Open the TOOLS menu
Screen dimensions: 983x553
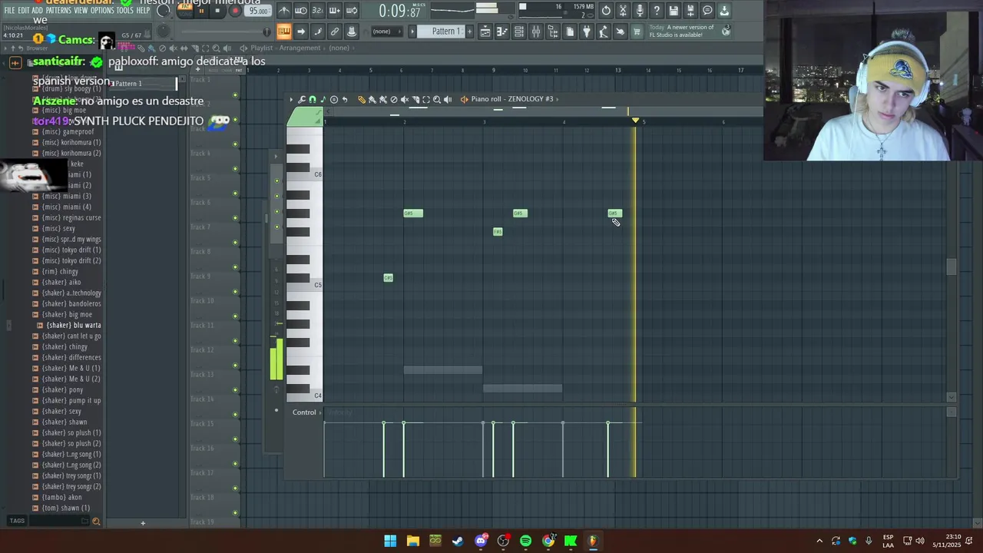tap(124, 11)
